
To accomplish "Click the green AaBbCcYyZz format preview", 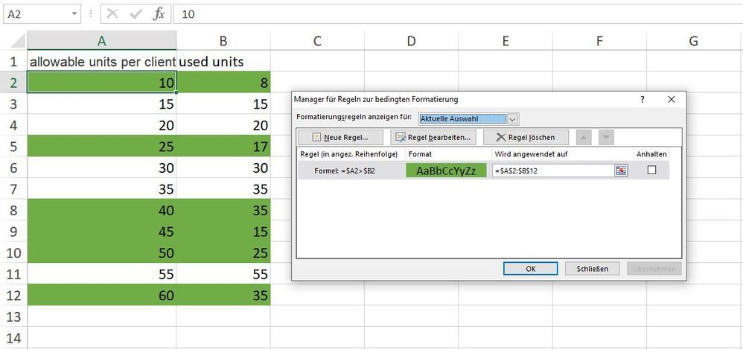I will (x=446, y=171).
